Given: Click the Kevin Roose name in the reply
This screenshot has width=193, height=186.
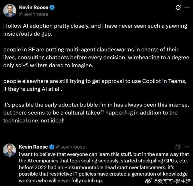Looking at the screenshot, I should (33, 147).
